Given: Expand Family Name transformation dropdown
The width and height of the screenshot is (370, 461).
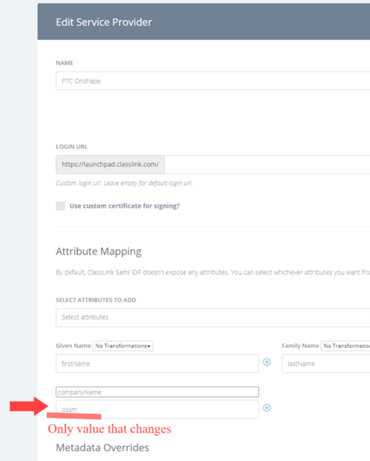Looking at the screenshot, I should pos(345,346).
